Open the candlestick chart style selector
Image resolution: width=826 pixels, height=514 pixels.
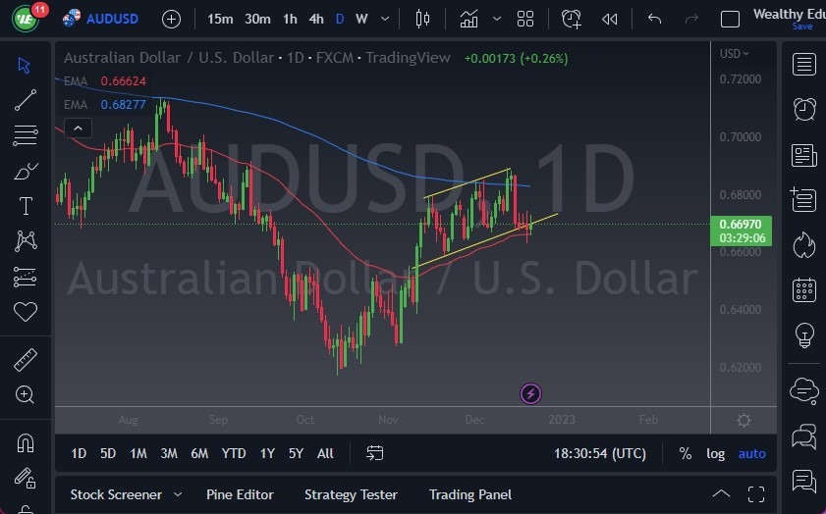point(422,19)
